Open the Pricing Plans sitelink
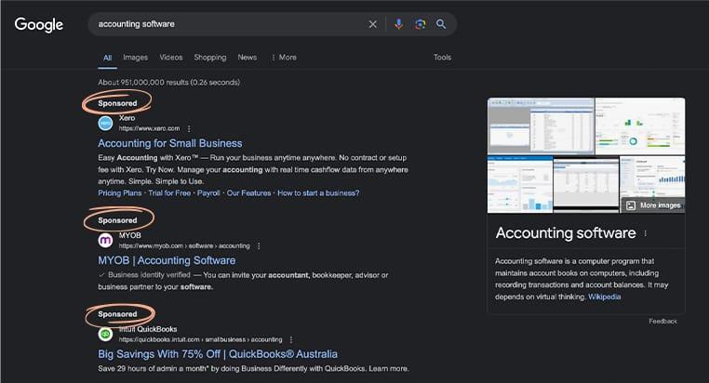 (x=120, y=192)
